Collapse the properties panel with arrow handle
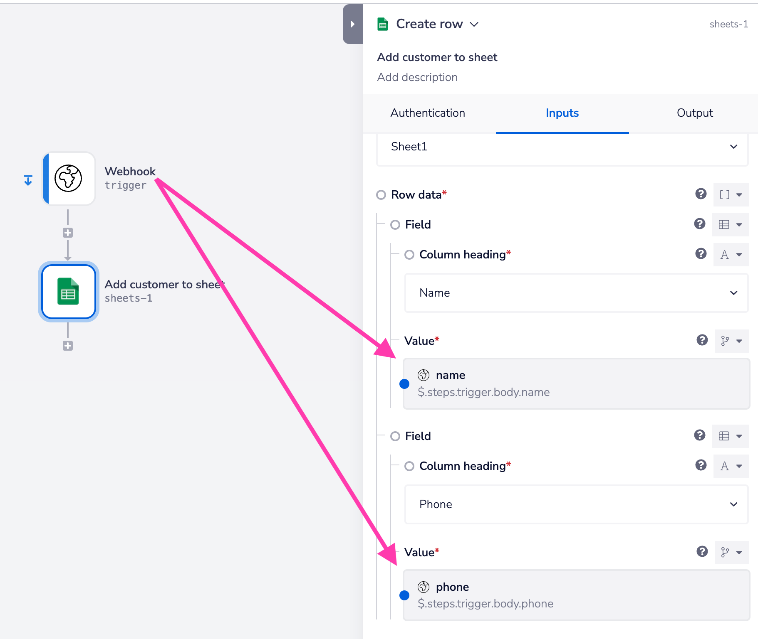The height and width of the screenshot is (639, 758). pos(352,24)
